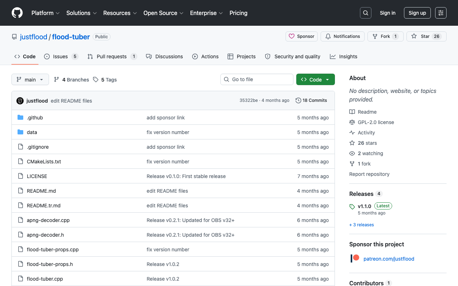The width and height of the screenshot is (458, 286).
Task: Expand the Solutions menu
Action: coord(82,13)
